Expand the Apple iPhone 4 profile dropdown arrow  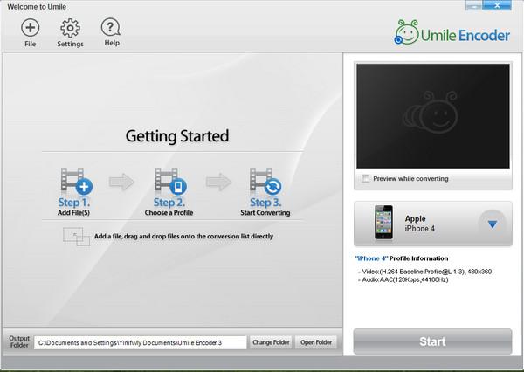tap(493, 224)
